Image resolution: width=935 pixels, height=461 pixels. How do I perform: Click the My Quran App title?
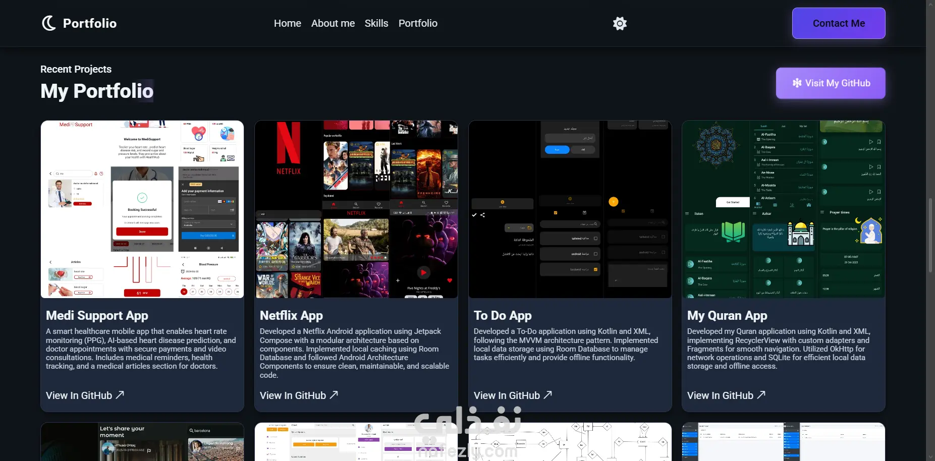pyautogui.click(x=727, y=316)
